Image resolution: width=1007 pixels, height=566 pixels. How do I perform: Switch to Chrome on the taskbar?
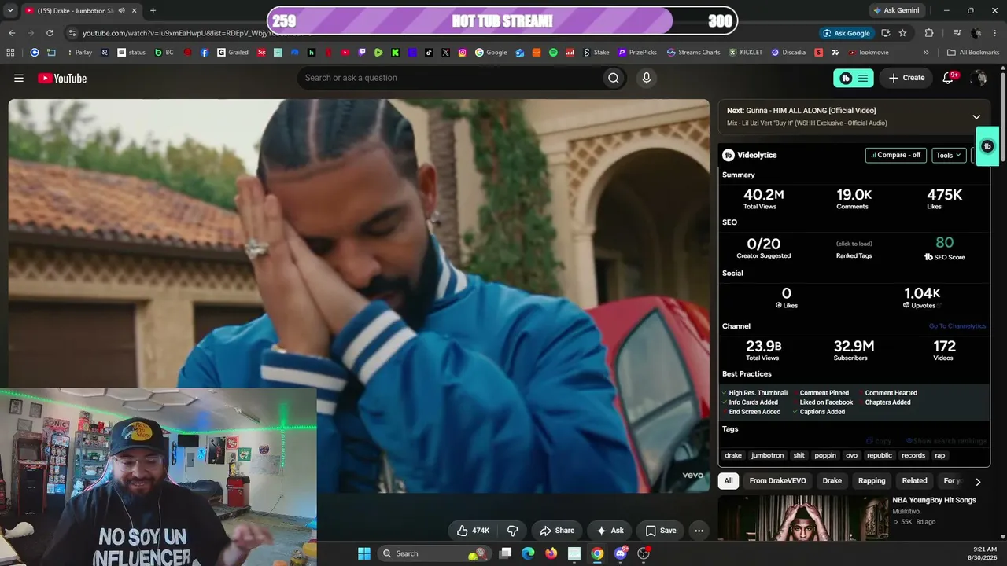[598, 553]
